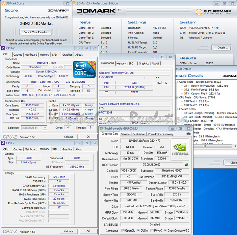Click the NVIDIA logo in GPU-Z

180,150
